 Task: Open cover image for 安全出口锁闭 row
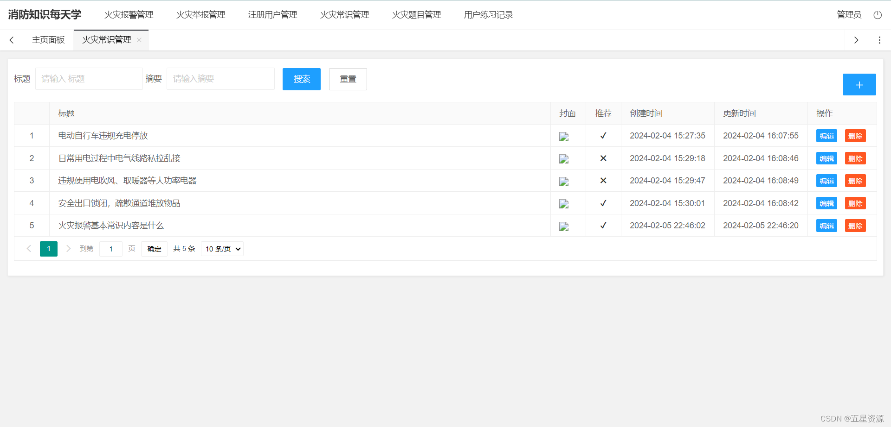[564, 204]
